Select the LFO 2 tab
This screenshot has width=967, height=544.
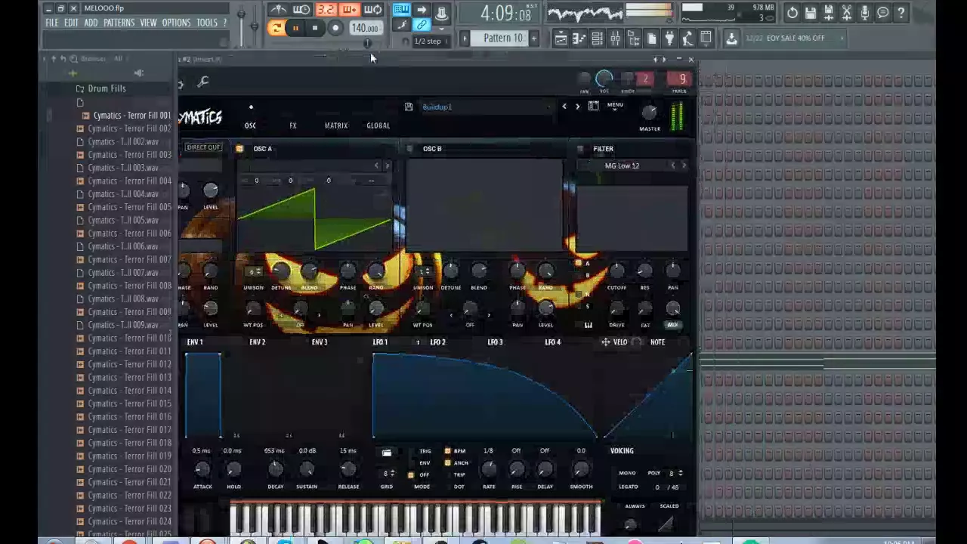coord(437,342)
